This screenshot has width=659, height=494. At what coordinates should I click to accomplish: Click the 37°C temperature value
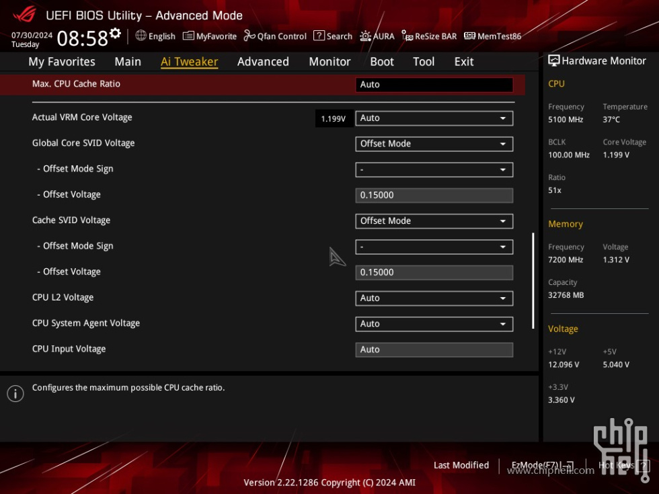[611, 120]
